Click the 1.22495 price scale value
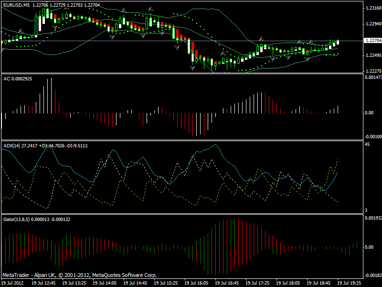Screen dimensions: 382x287 point(373,55)
